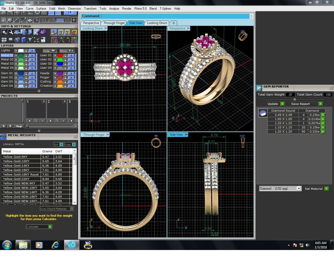Select the funnel filter icon
The image size is (334, 275).
tap(30, 40)
